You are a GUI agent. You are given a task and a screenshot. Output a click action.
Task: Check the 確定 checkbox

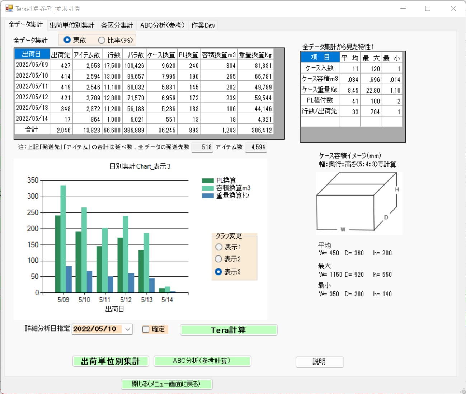coord(146,329)
